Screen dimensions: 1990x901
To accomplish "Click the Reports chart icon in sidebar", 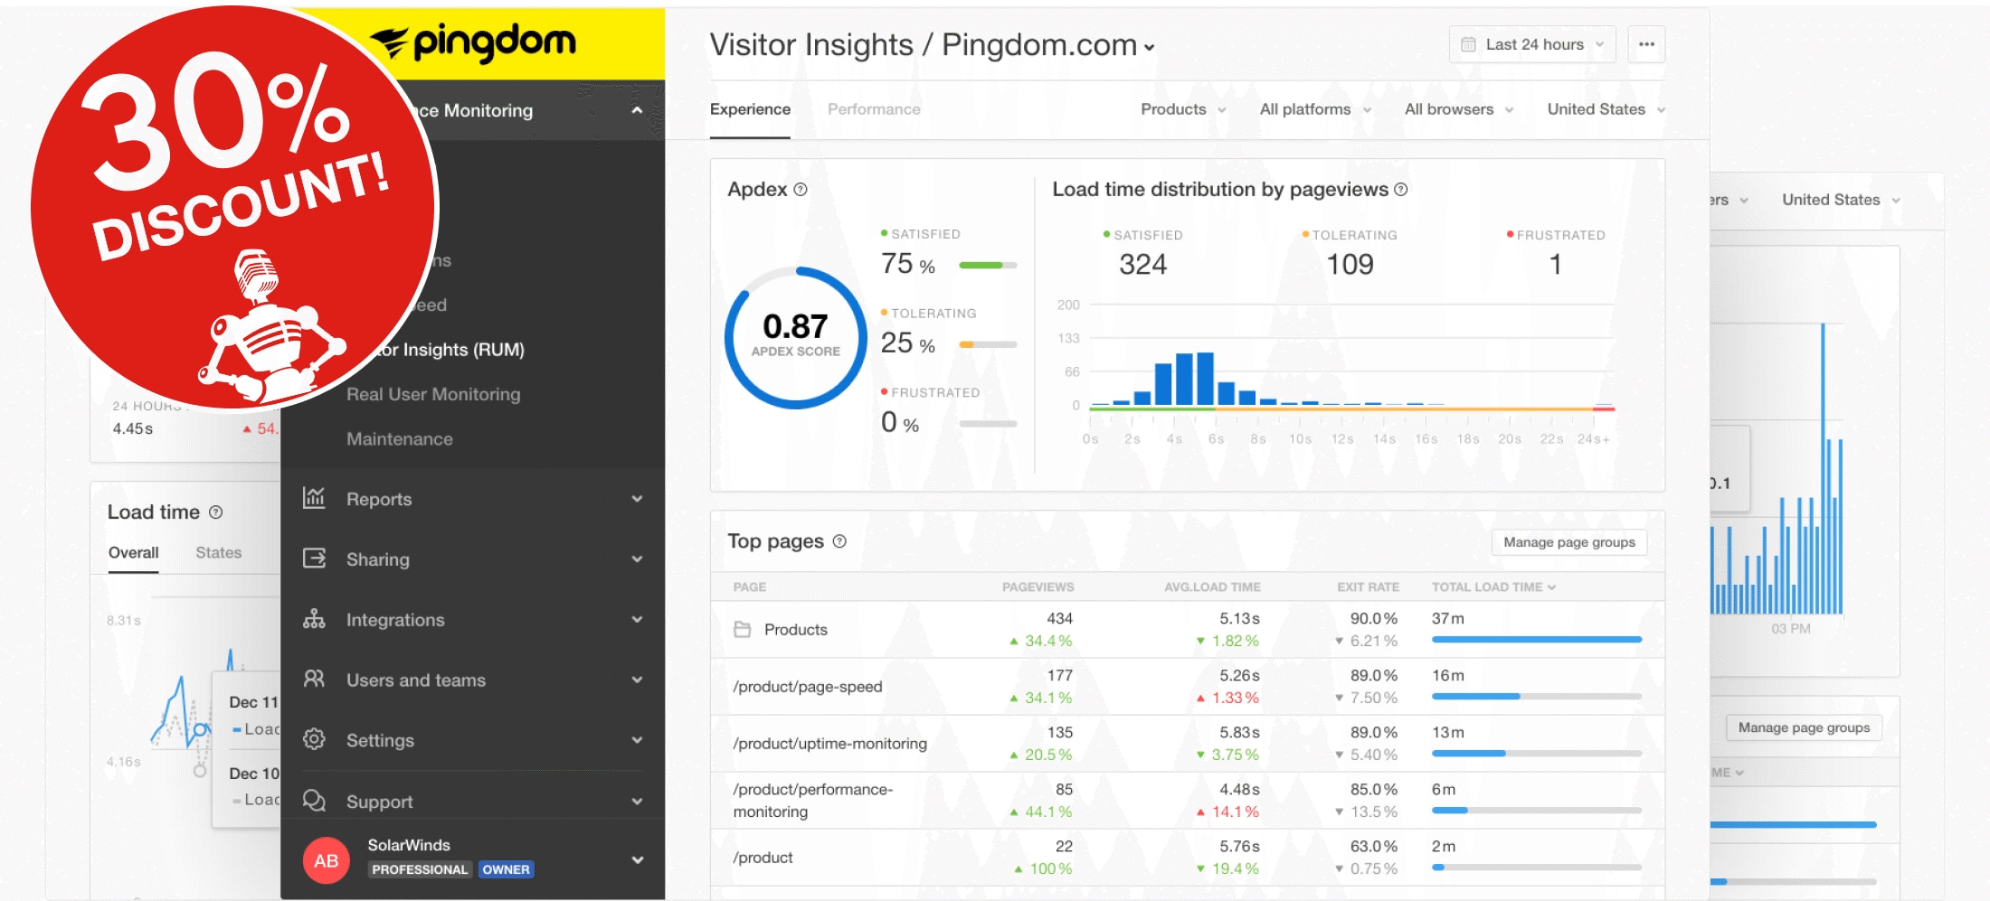I will pos(314,498).
